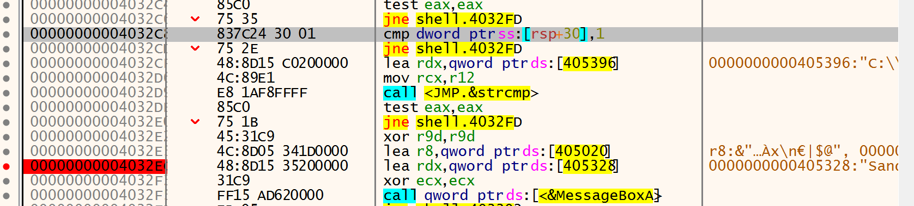Select opcode bytes 837C24 30 01

tap(266, 34)
